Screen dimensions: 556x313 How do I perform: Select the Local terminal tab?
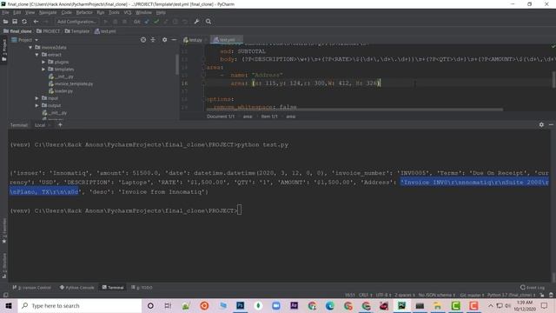40,125
